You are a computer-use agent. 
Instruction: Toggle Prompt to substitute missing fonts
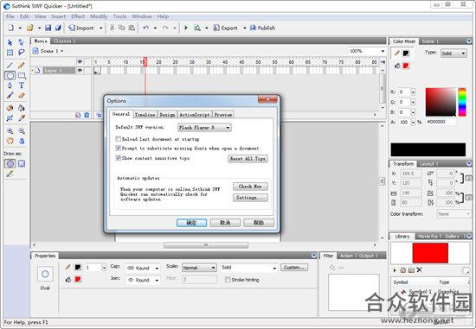click(118, 149)
